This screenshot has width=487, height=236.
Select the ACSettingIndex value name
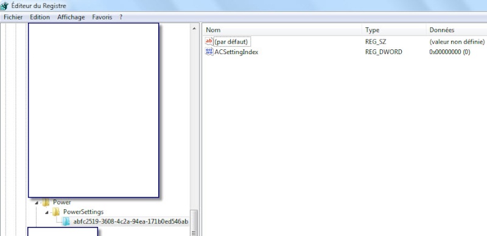coord(236,52)
